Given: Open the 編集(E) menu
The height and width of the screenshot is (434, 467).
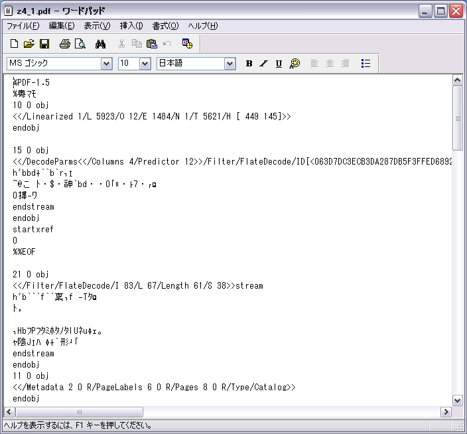Looking at the screenshot, I should tap(62, 26).
